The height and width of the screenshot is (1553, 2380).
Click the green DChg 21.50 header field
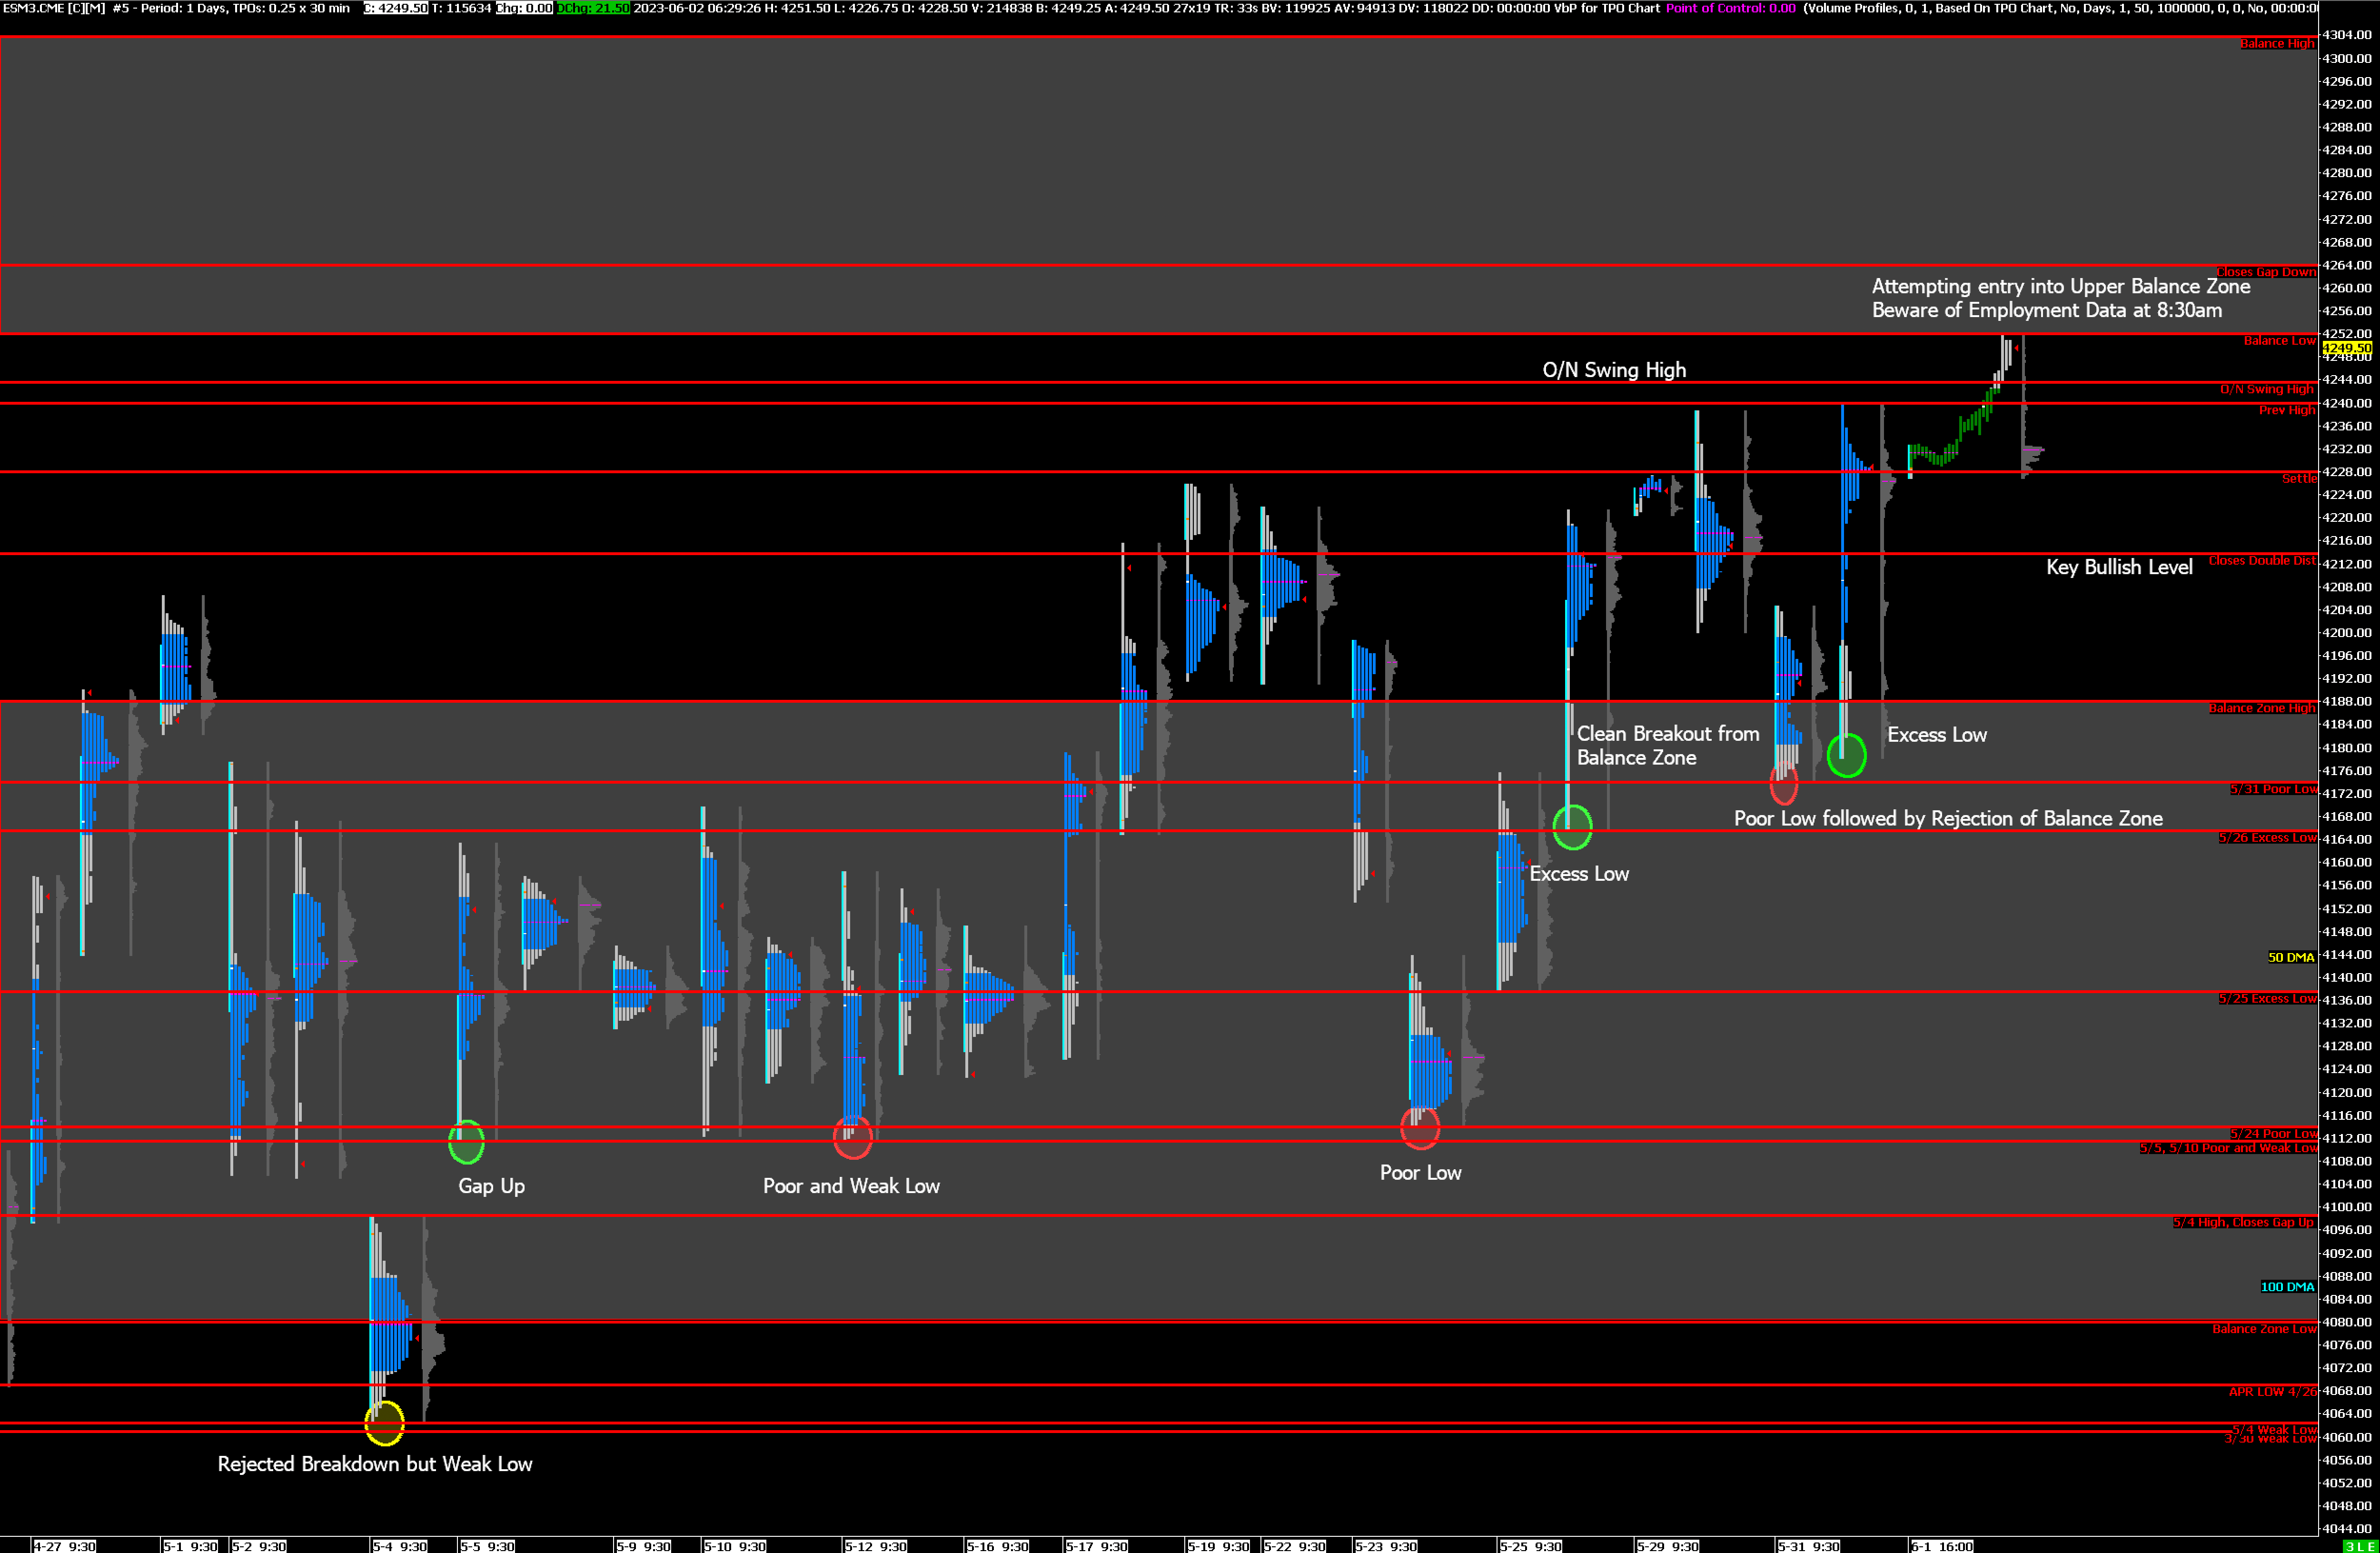coord(593,8)
